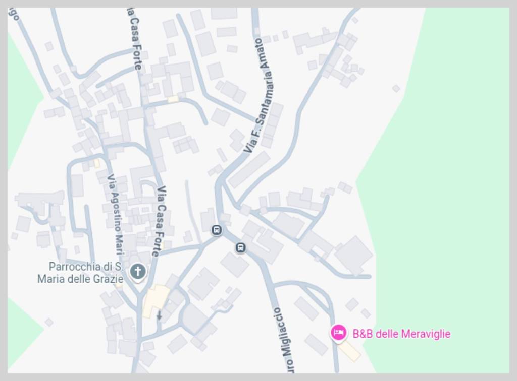The image size is (517, 381).
Task: Click the Via Agostino Mari street label
Action: click(116, 215)
